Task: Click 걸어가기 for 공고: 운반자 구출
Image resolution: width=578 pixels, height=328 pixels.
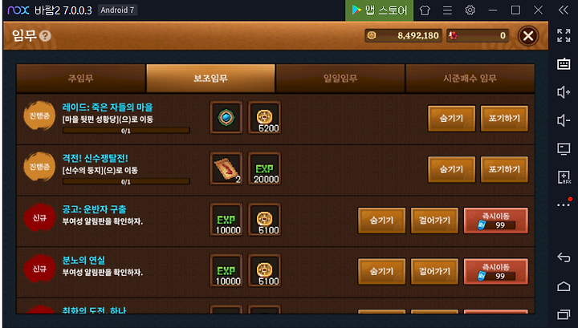Action: click(x=434, y=221)
